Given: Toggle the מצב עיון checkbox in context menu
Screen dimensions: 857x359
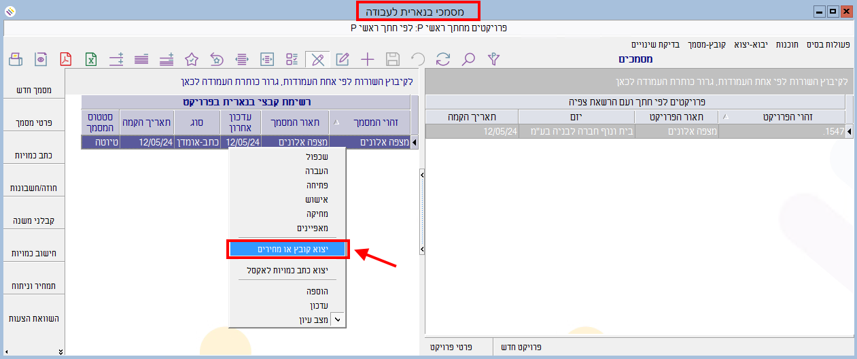Looking at the screenshot, I should pyautogui.click(x=338, y=319).
